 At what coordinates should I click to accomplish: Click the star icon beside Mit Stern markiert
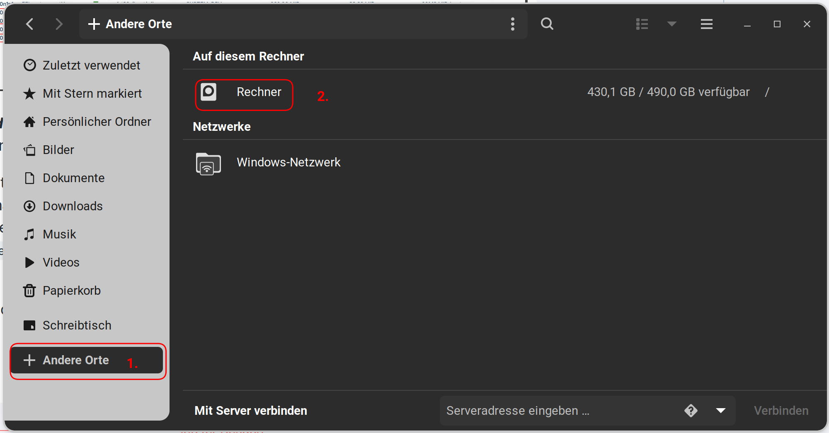point(29,94)
